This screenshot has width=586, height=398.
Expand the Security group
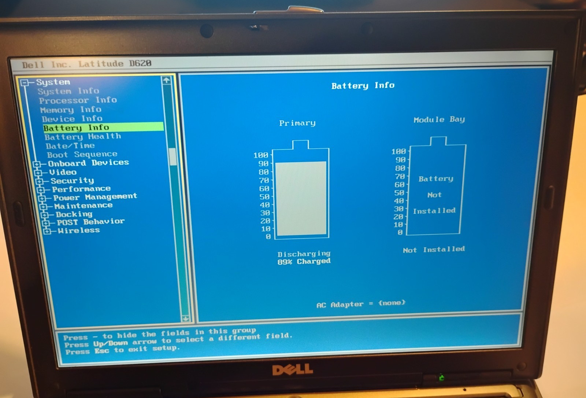click(40, 181)
